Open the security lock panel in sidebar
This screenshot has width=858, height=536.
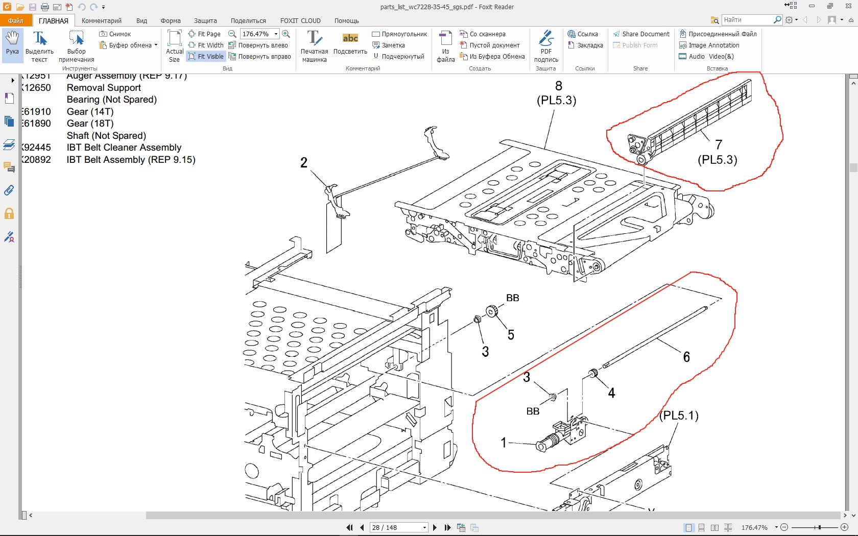tap(9, 214)
